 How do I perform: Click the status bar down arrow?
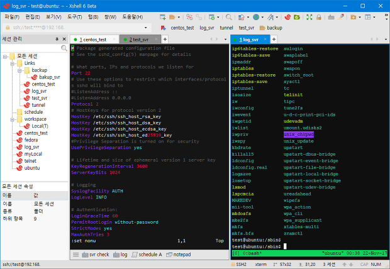click(351, 264)
